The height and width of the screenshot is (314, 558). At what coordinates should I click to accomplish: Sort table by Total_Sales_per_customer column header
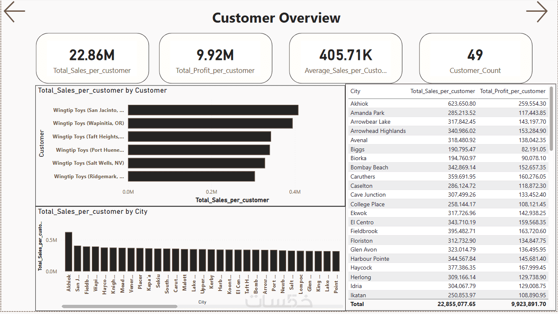tap(443, 91)
